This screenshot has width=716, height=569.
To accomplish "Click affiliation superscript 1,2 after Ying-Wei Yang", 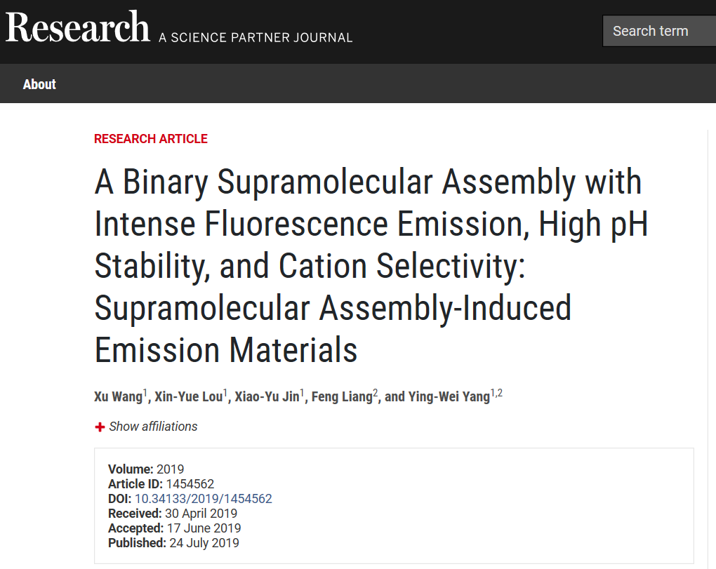I will pyautogui.click(x=496, y=394).
